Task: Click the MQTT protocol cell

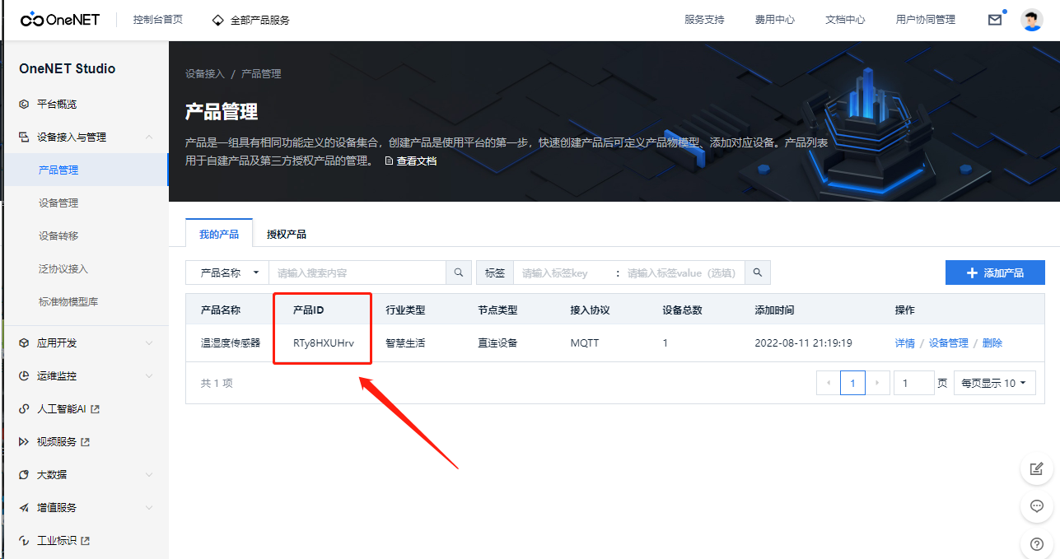Action: click(x=585, y=343)
